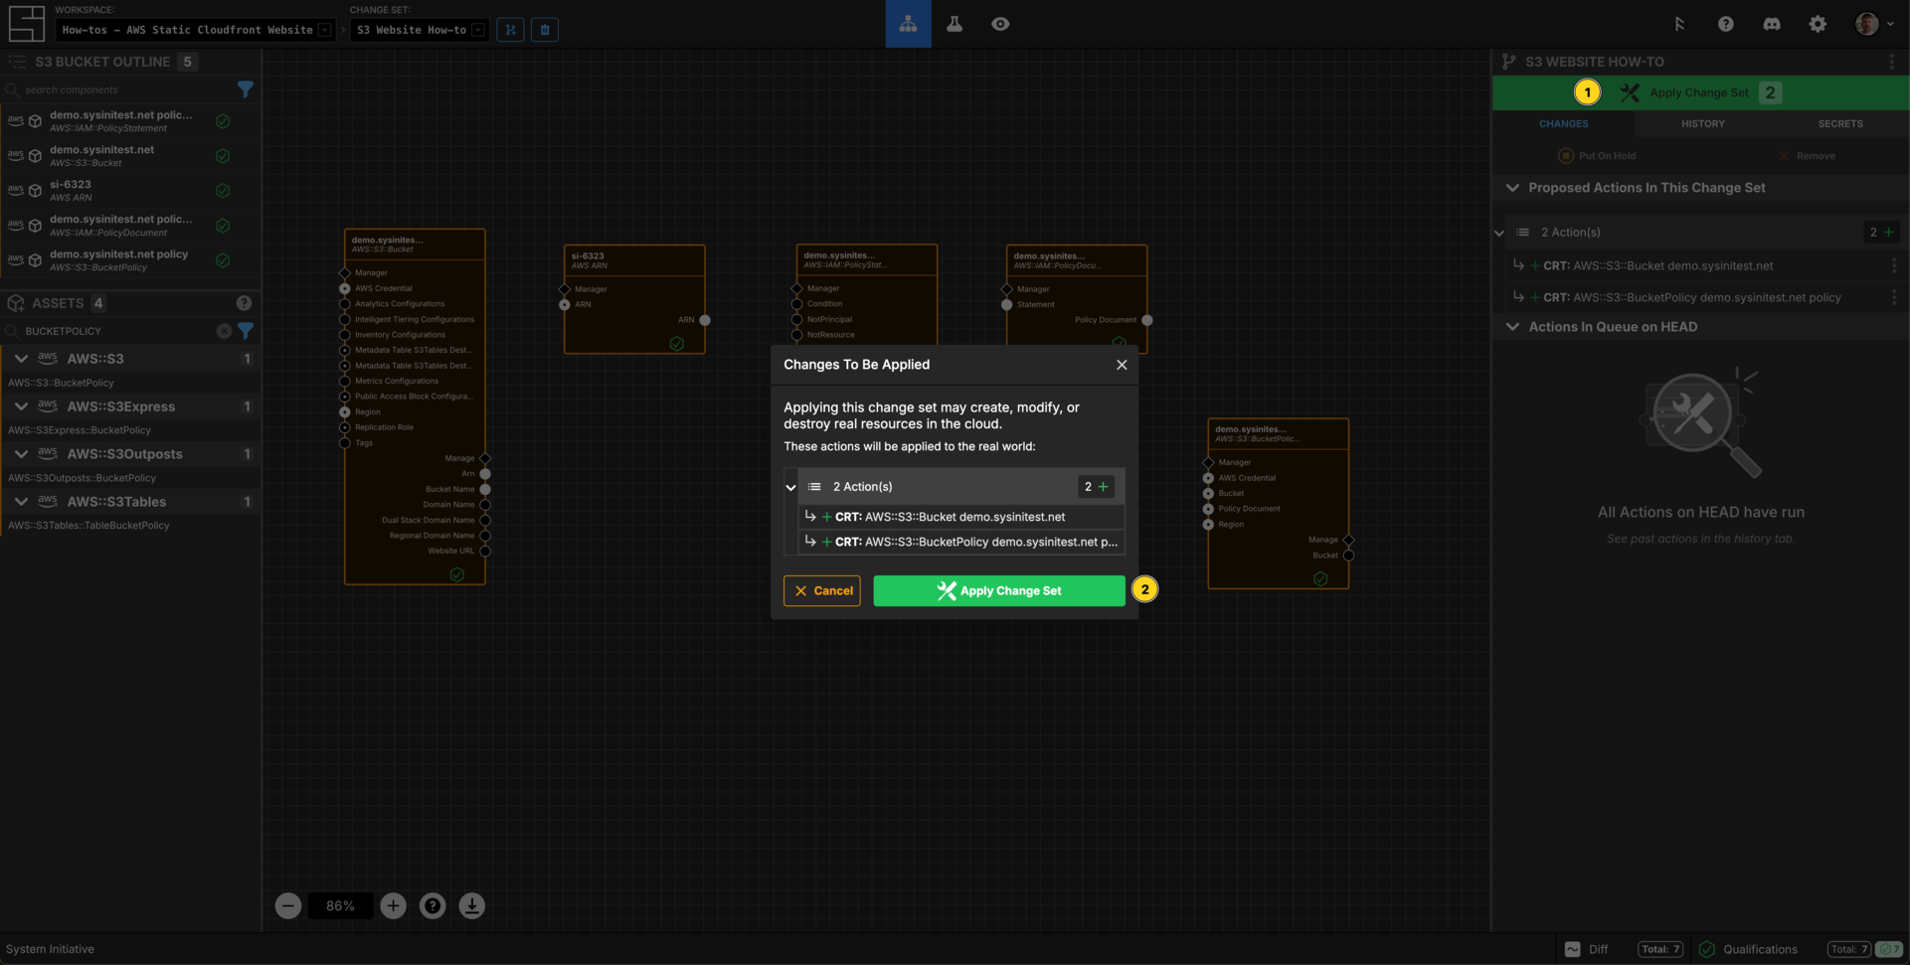Select the si-6323 node on canvas

coord(634,299)
